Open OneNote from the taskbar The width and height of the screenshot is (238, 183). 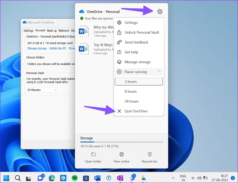pos(120,178)
